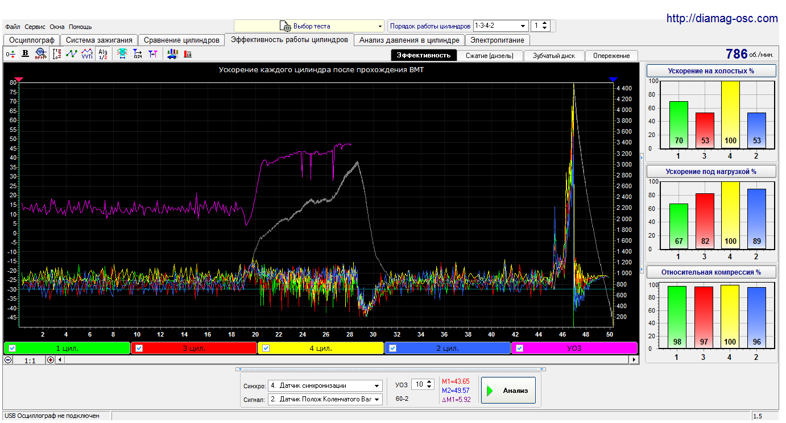Collapse the bottom settings panel with the triangle handle

pos(390,370)
